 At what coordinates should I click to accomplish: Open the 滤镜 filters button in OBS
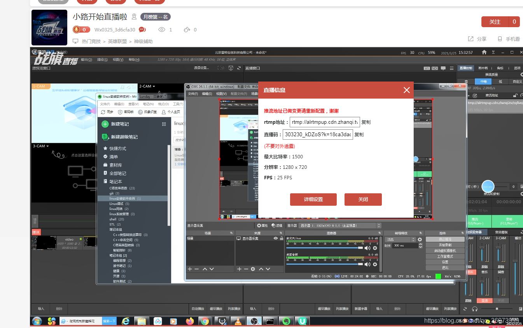pos(277,226)
